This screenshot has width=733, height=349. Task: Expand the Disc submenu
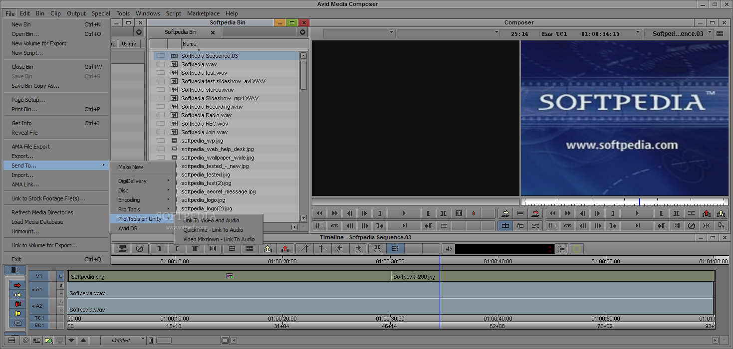(143, 190)
